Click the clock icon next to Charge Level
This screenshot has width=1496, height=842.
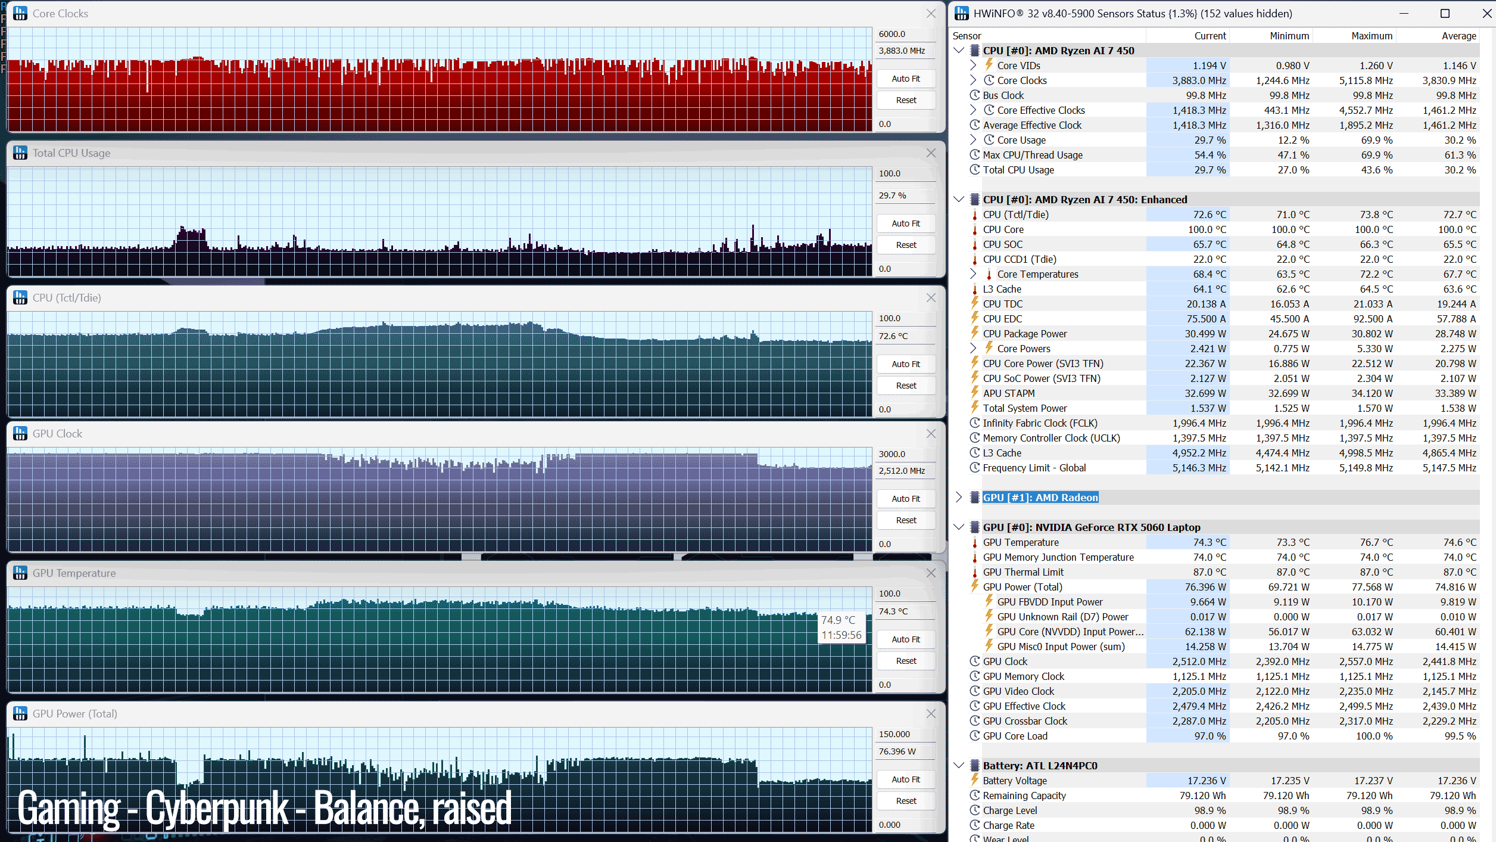[x=975, y=810]
